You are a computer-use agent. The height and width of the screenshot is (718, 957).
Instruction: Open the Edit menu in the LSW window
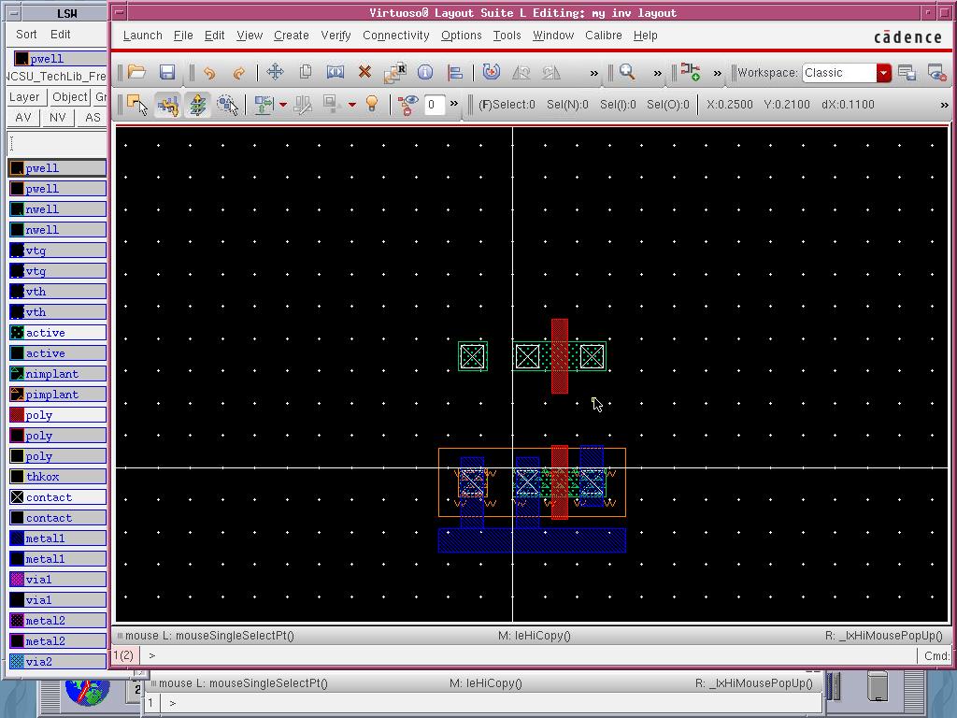click(x=61, y=35)
